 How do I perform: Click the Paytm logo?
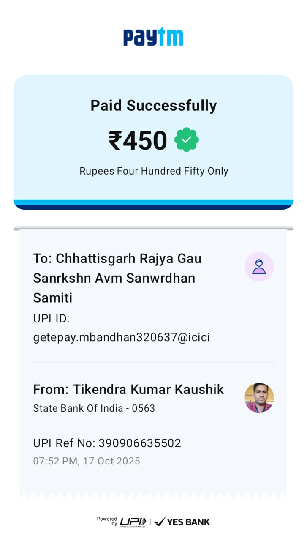coord(153,37)
